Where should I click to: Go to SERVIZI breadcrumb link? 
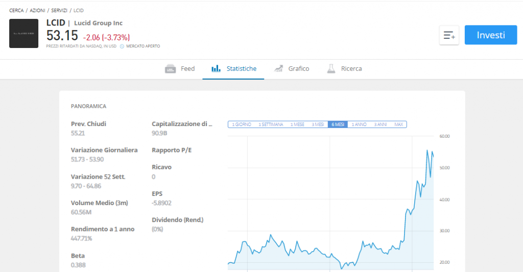[59, 10]
